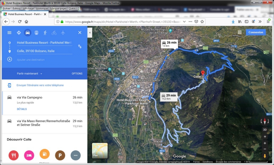Open Firefox library
The image size is (274, 165).
240,22
